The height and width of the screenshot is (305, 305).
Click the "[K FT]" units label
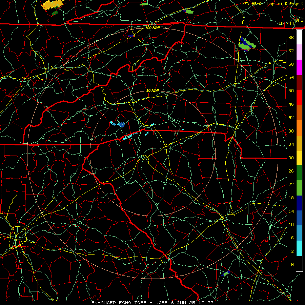point(287,24)
